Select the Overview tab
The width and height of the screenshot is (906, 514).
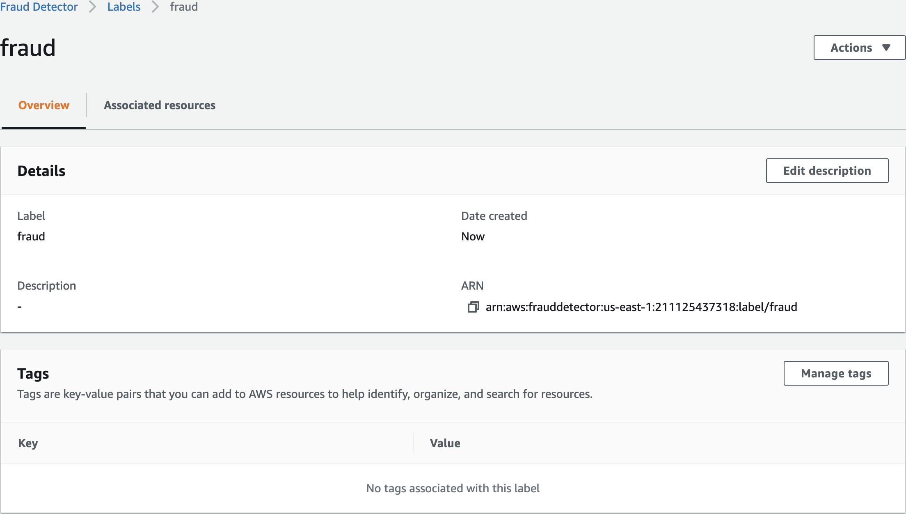point(44,105)
